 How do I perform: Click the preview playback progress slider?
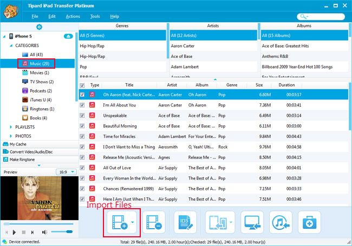click(38, 224)
